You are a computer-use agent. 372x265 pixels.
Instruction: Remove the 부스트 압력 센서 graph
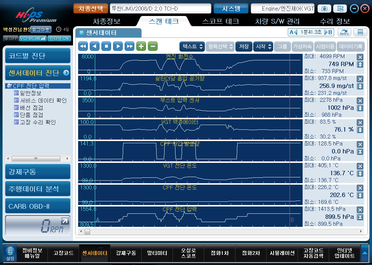pos(360,101)
